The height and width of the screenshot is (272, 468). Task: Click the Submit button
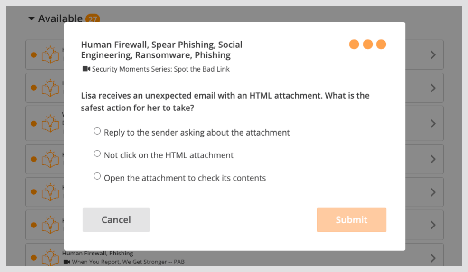pyautogui.click(x=351, y=220)
